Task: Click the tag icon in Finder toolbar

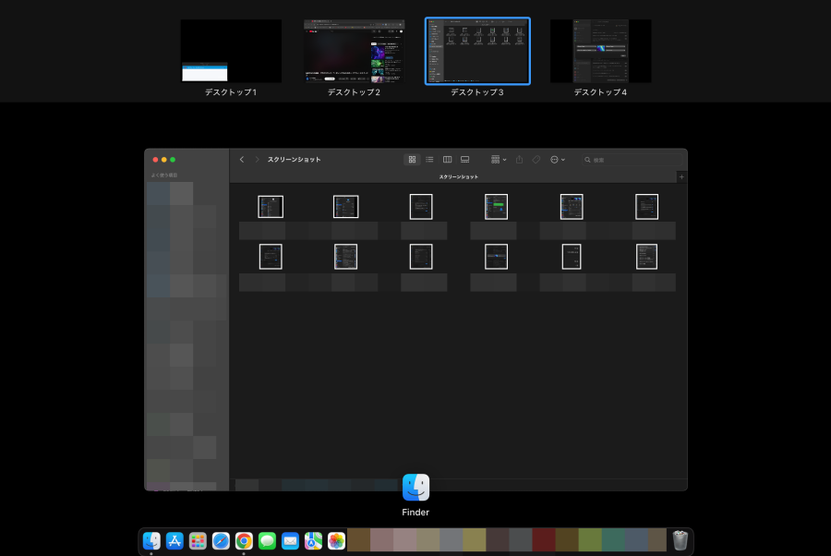Action: coord(536,160)
